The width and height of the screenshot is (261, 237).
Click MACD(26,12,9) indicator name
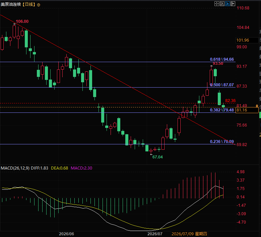[15, 168]
